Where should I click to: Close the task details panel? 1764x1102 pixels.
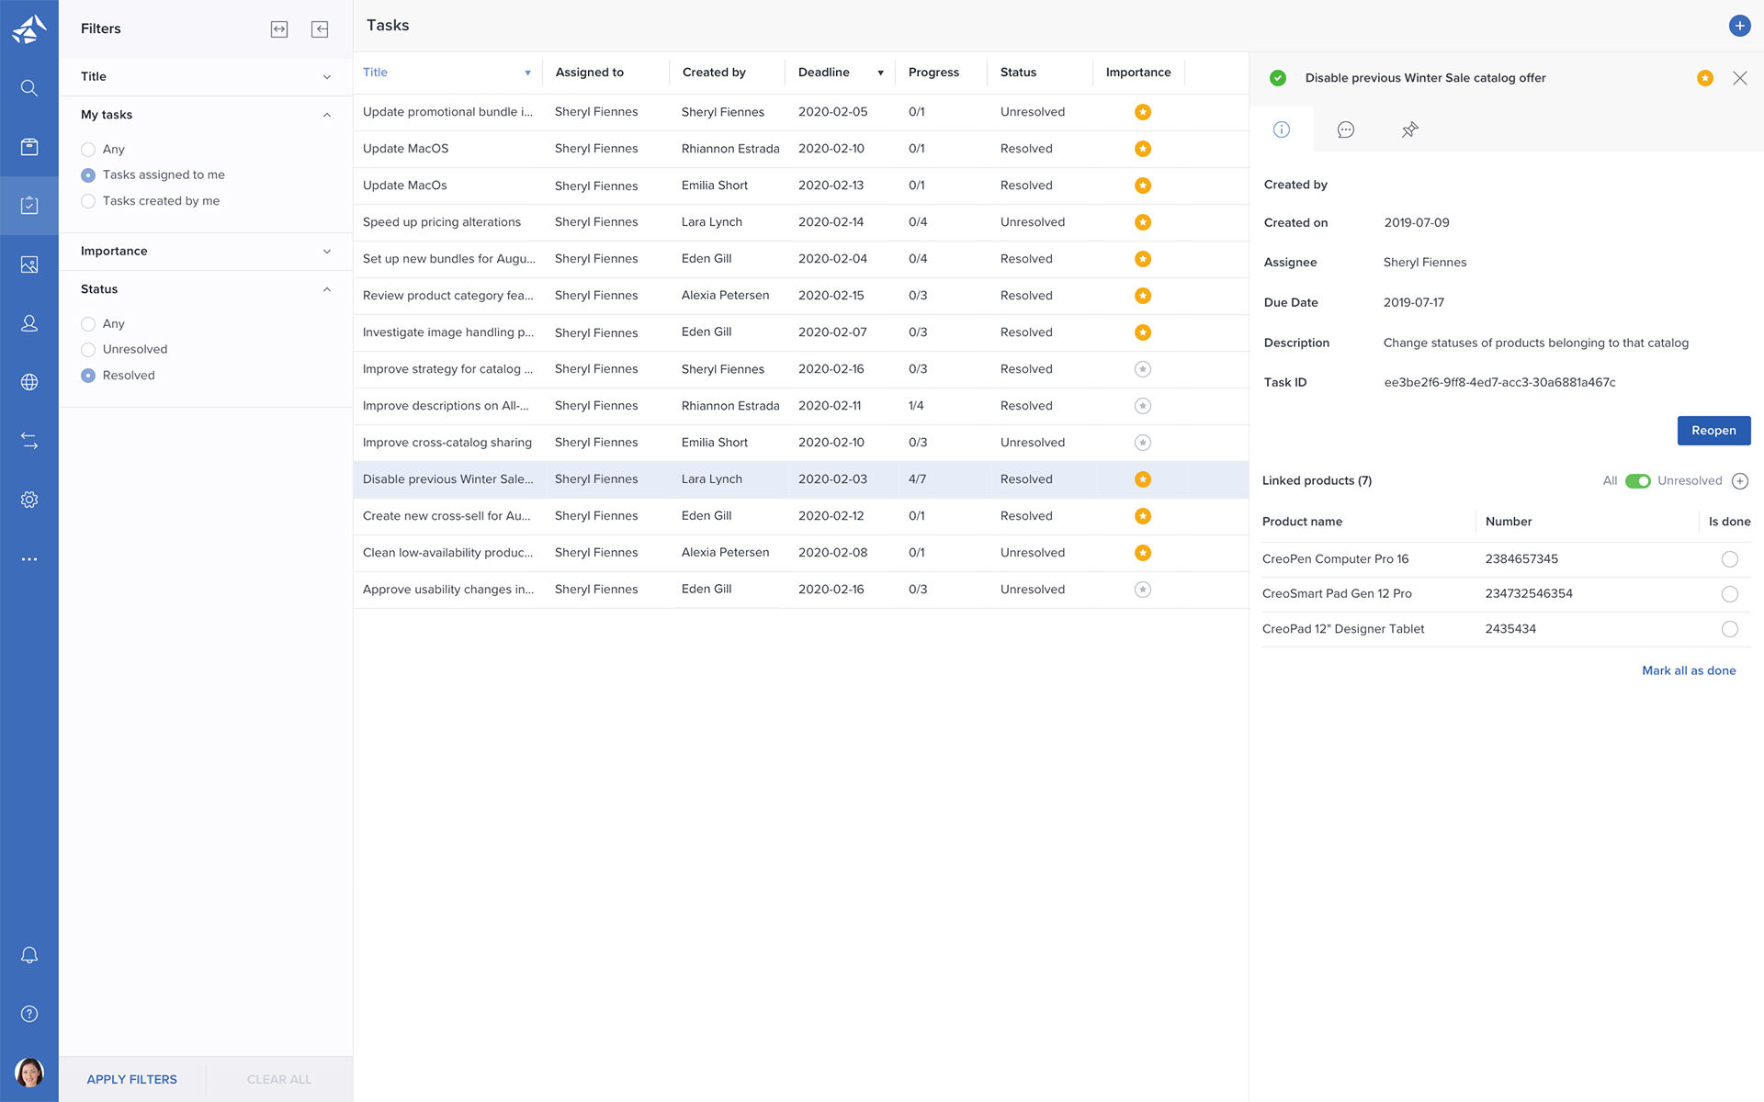(1740, 78)
